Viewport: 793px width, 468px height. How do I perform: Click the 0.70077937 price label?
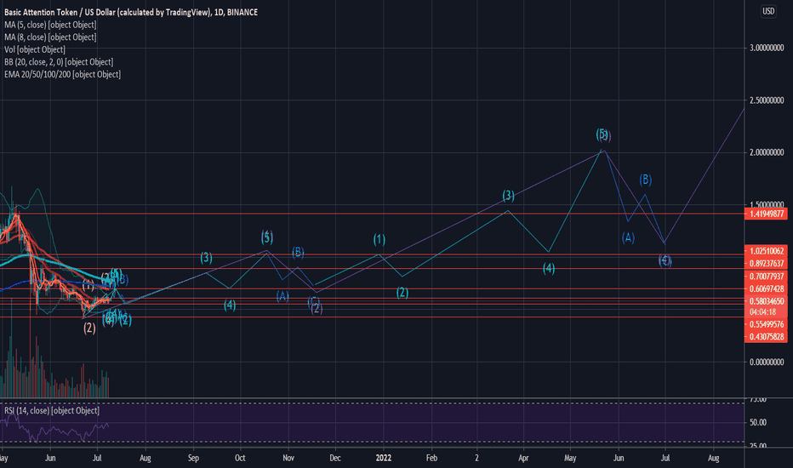click(x=766, y=277)
